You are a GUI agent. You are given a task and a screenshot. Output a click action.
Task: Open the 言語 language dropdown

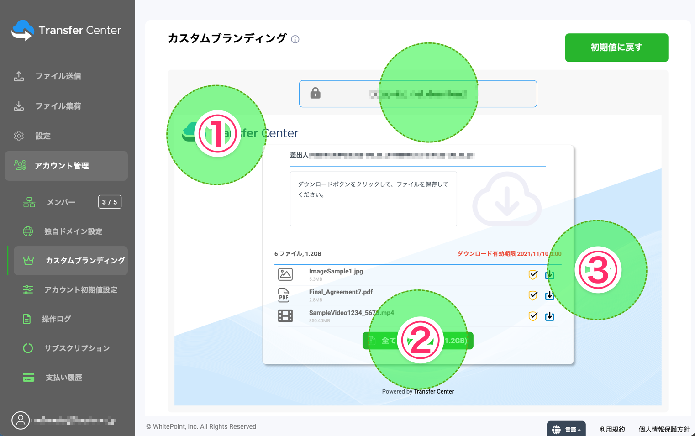pos(566,429)
